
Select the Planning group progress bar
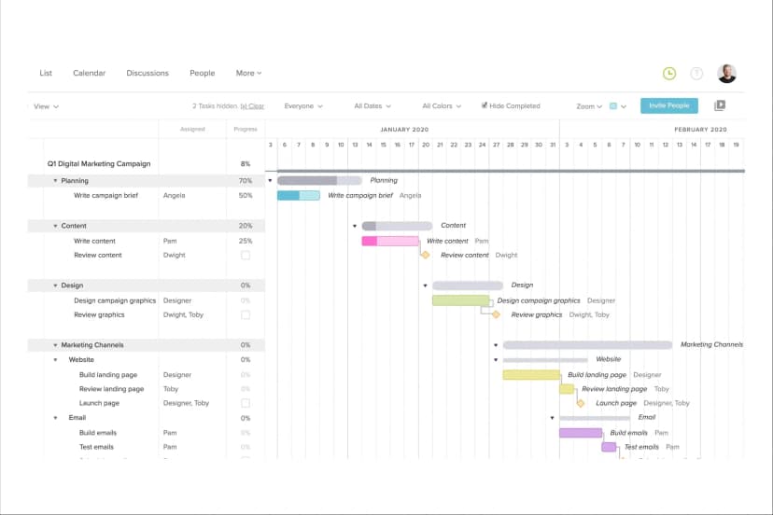(319, 180)
